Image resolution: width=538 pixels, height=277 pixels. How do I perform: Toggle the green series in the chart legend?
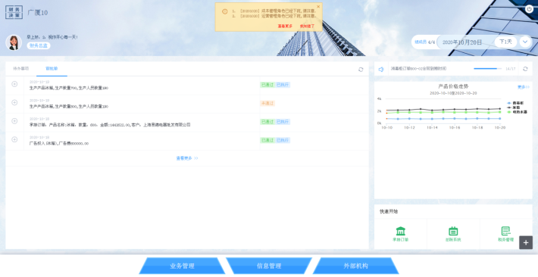click(517, 112)
